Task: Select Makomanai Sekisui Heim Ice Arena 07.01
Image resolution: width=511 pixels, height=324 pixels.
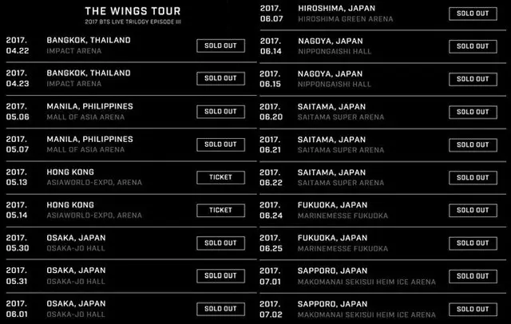Action: click(366, 282)
